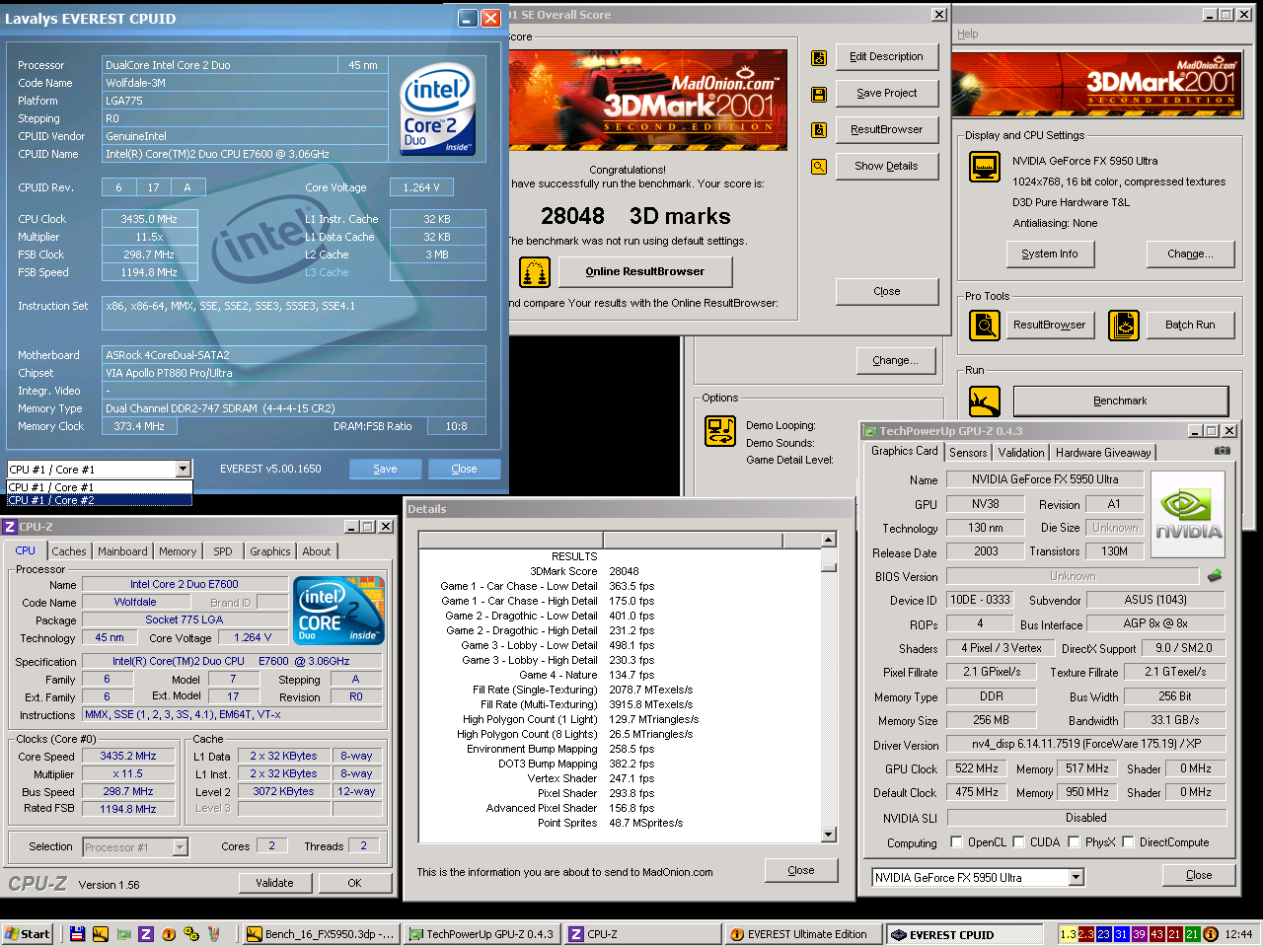Open the Hardware Giveaway tab in GPU-Z
Viewport: 1263px width, 947px height.
pos(1103,453)
